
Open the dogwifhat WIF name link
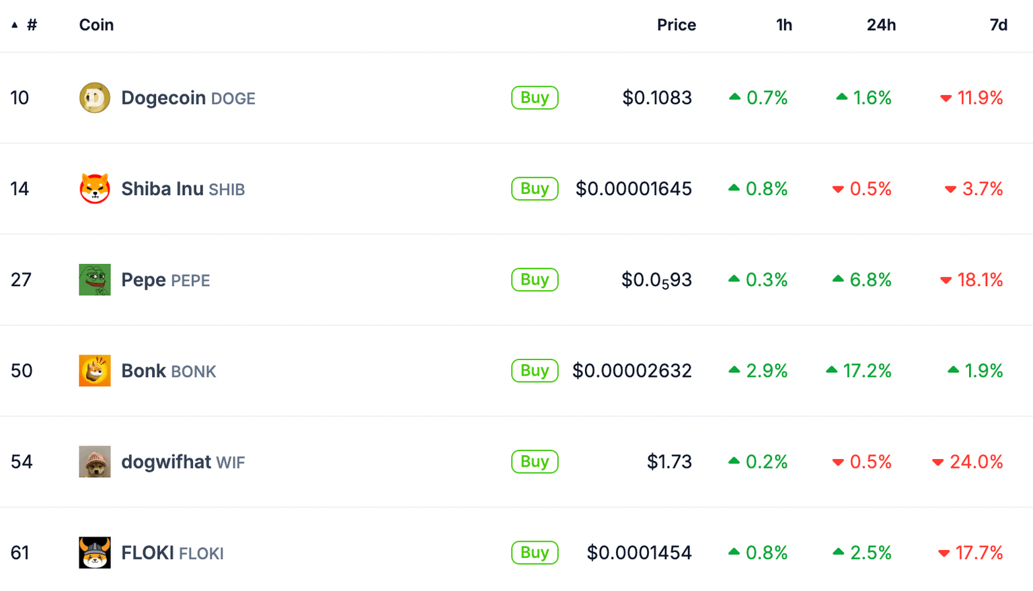click(182, 462)
